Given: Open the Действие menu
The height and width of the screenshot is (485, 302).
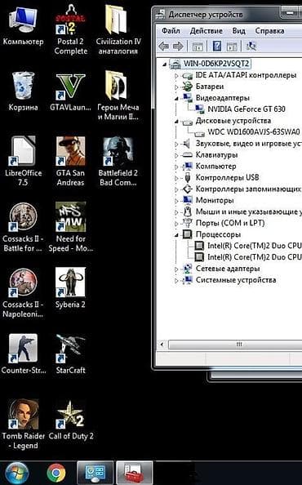Looking at the screenshot, I should (x=206, y=31).
